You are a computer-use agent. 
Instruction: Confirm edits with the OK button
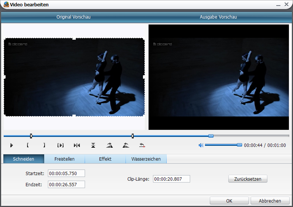(229, 201)
